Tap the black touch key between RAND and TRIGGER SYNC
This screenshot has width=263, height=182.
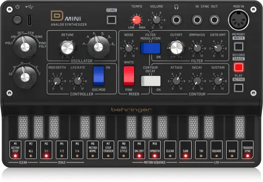pyautogui.click(x=240, y=127)
